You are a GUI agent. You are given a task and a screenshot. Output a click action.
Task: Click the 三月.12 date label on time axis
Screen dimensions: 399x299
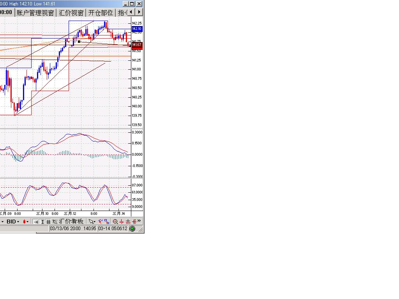[70, 214]
